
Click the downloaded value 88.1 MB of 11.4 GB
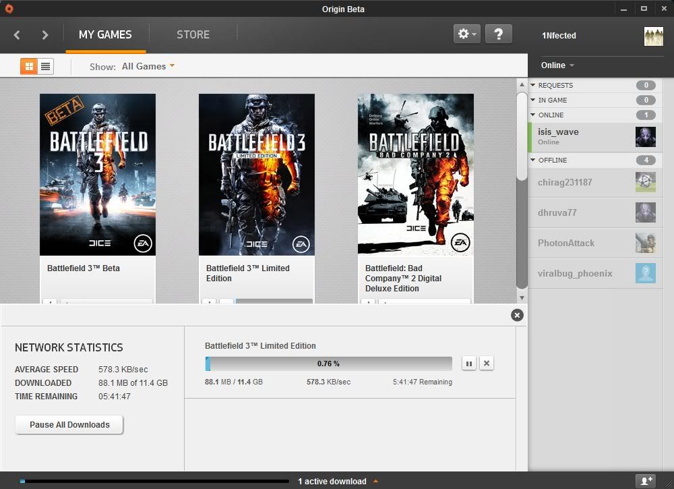coord(133,383)
